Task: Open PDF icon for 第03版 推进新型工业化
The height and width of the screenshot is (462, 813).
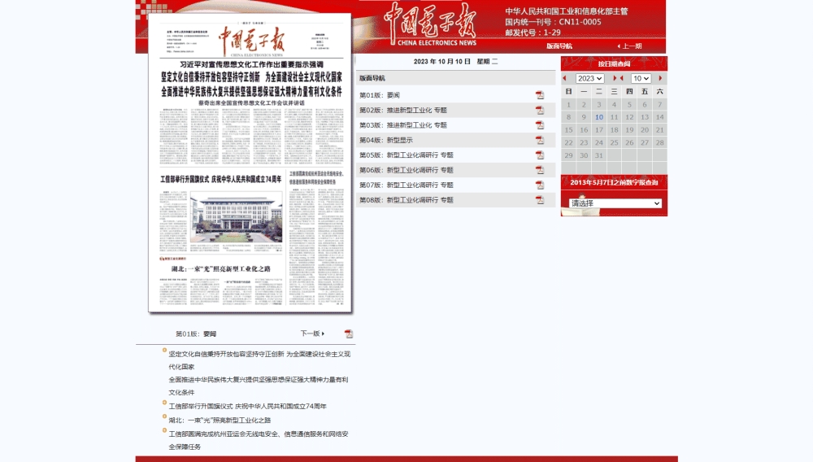Action: point(540,125)
